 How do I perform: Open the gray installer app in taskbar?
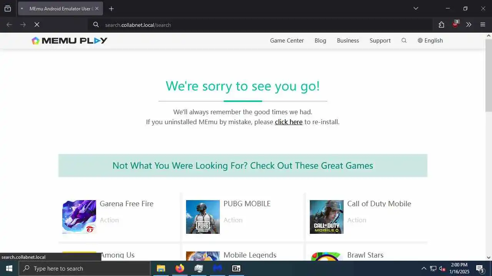point(199,268)
